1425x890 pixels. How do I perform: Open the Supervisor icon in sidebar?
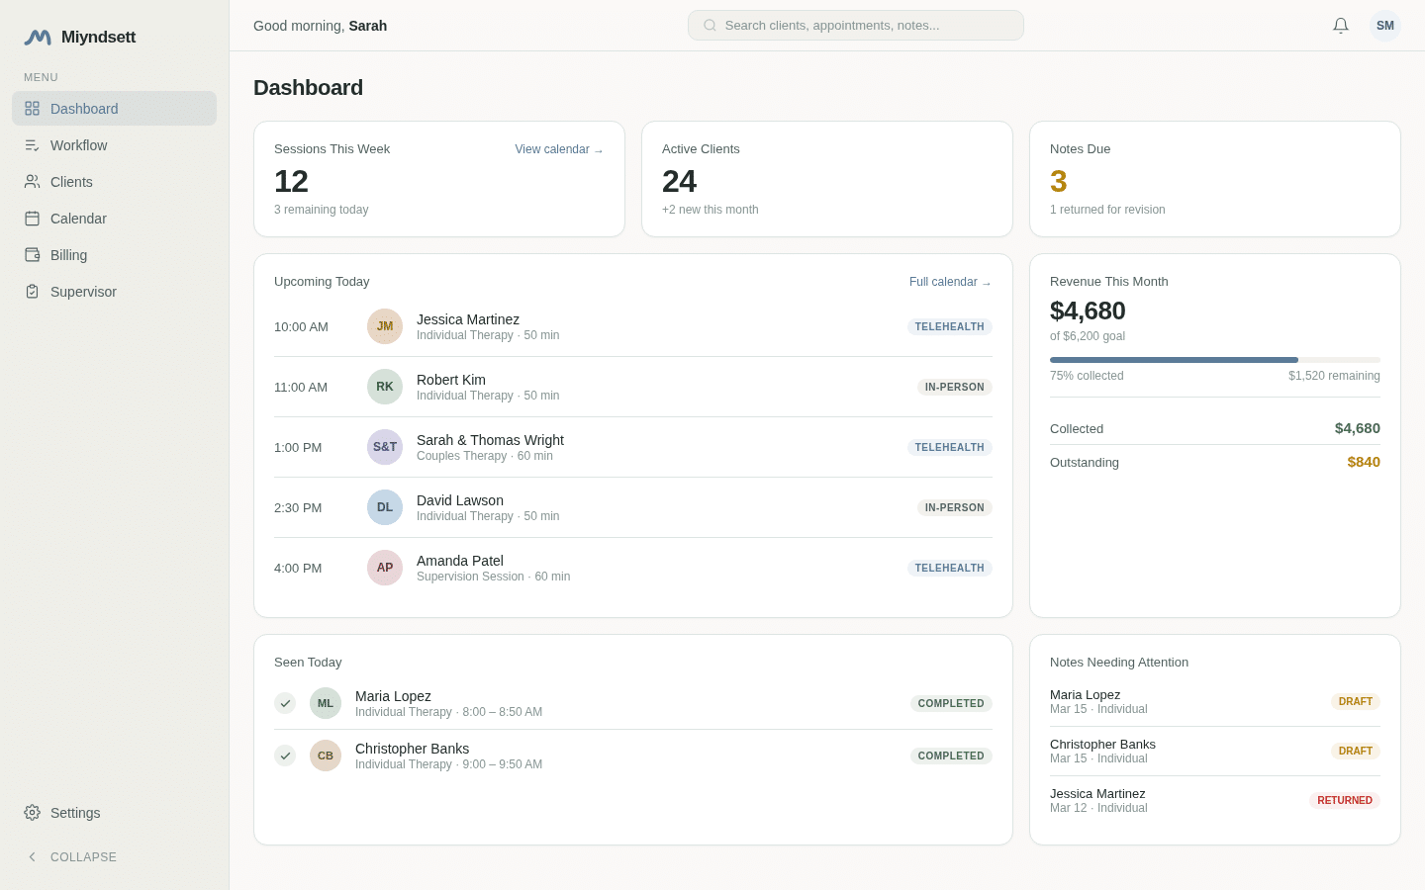click(x=32, y=292)
